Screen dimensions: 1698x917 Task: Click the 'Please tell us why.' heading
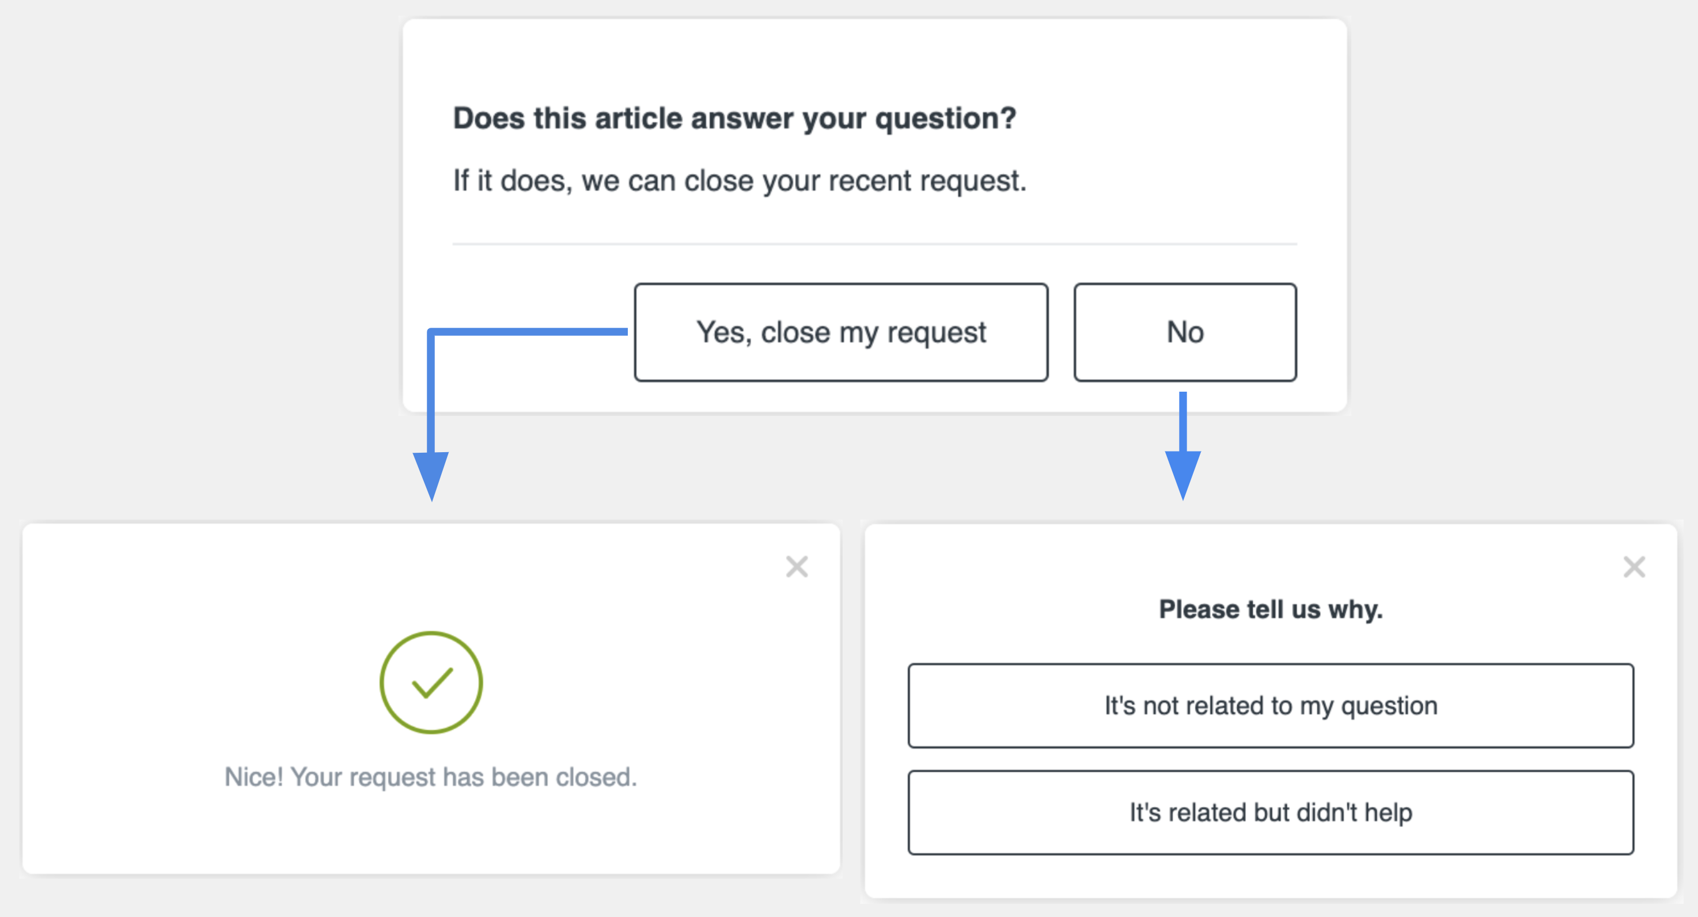1271,609
